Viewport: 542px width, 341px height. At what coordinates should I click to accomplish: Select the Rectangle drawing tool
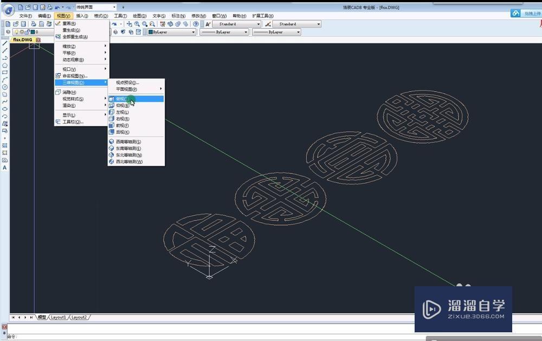click(5, 72)
